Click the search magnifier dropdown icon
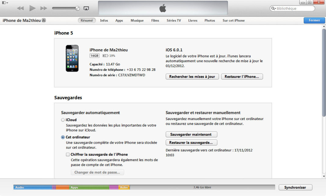The width and height of the screenshot is (326, 196). pyautogui.click(x=273, y=9)
